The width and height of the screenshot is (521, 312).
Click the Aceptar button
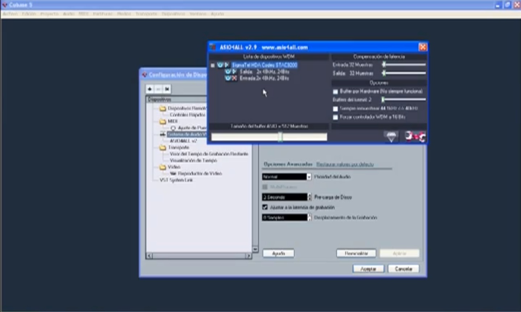tap(368, 269)
